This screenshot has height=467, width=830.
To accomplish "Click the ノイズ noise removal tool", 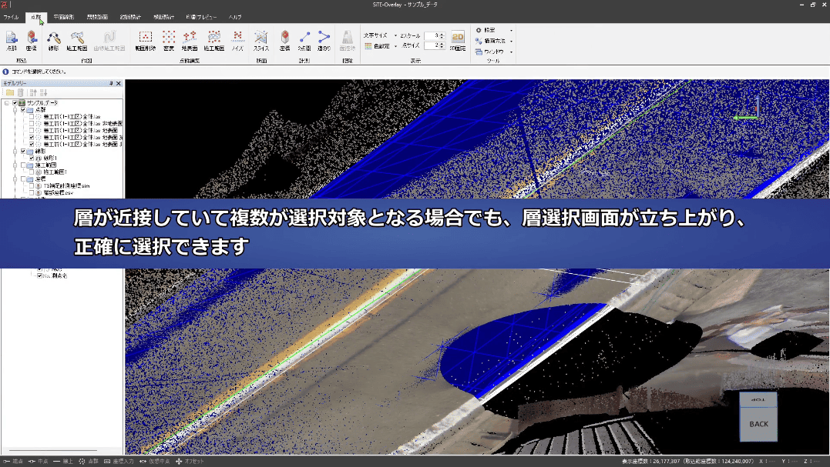I will pos(237,41).
